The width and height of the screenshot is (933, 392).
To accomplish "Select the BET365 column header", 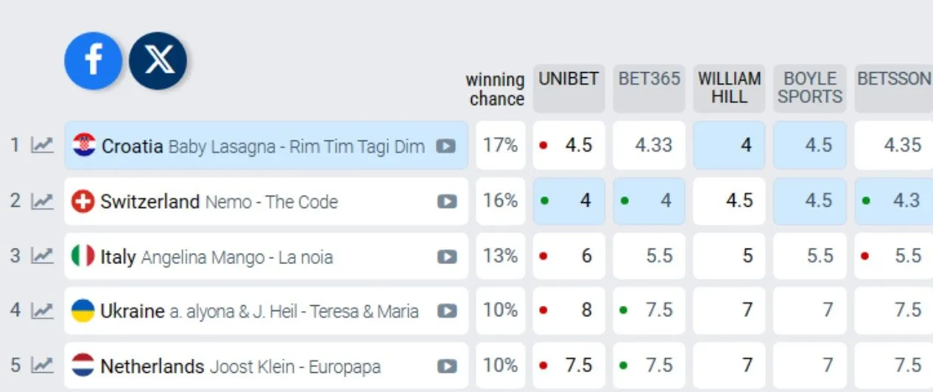I will click(x=649, y=89).
